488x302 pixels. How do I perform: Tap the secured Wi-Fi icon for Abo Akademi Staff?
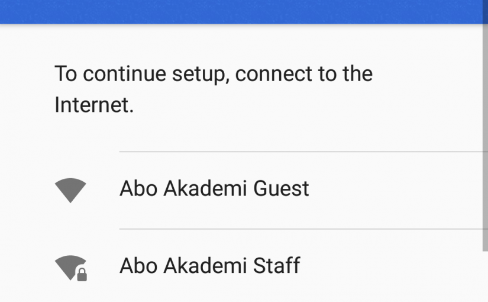(x=70, y=268)
